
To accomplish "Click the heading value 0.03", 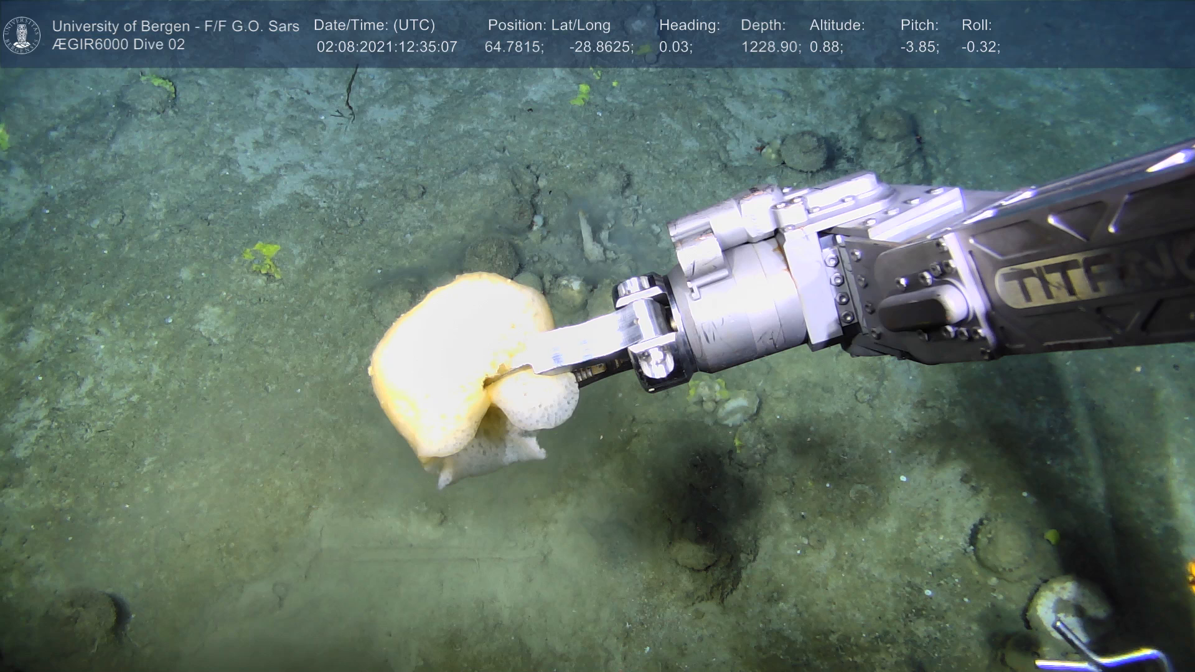I will click(675, 47).
